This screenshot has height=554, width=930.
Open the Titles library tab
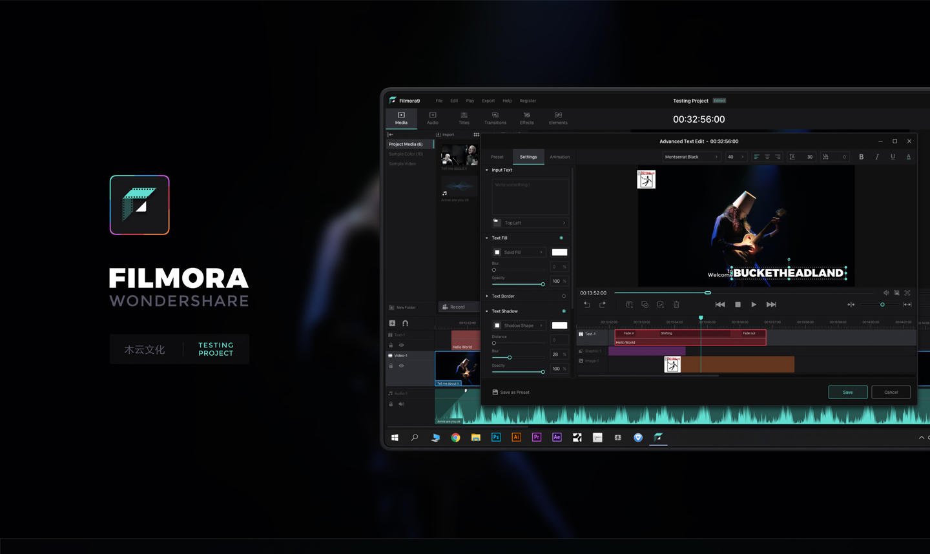[x=464, y=118]
